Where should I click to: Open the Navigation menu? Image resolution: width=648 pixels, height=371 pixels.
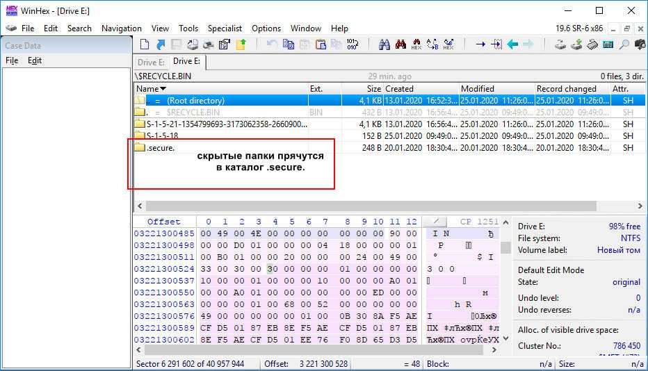[x=121, y=28]
